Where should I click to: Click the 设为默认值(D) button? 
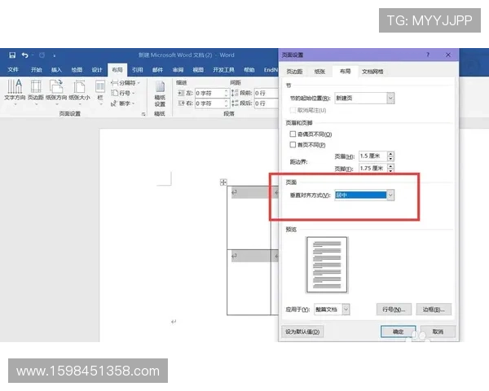(x=302, y=332)
